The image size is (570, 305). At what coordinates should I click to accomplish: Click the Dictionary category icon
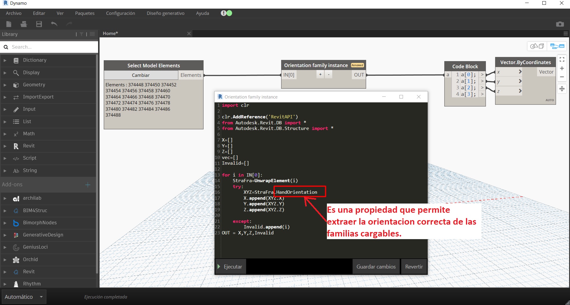coord(16,60)
